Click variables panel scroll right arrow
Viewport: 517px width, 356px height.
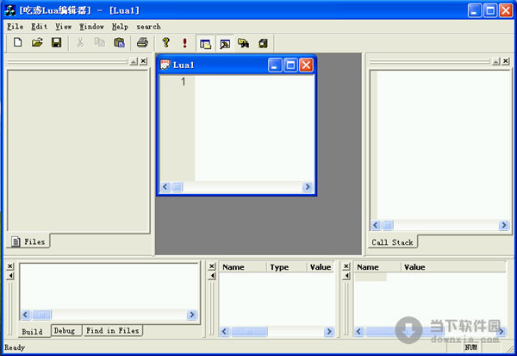click(x=329, y=331)
